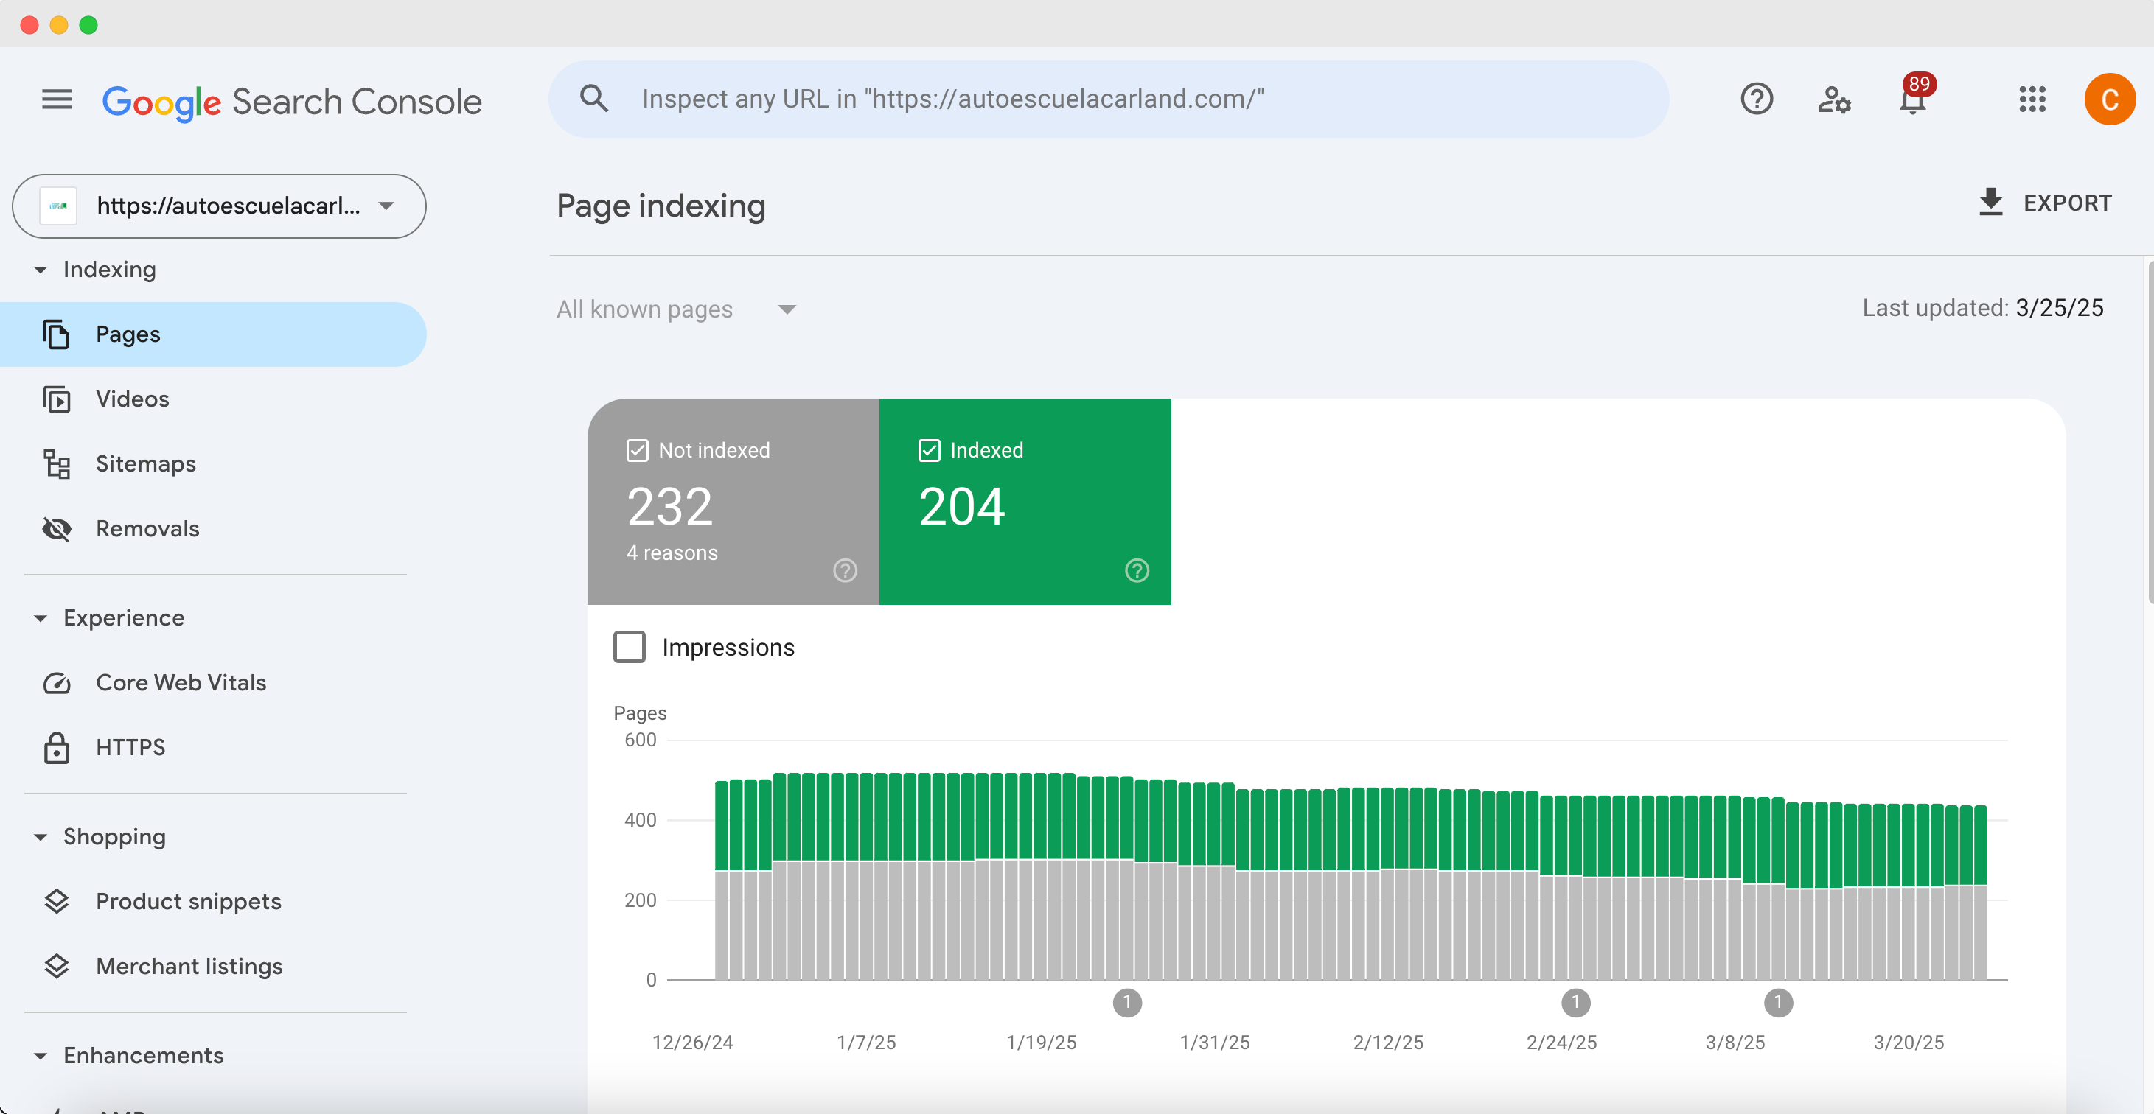This screenshot has width=2154, height=1114.
Task: Click the chart annotation marker near 3/8/25
Action: 1779,1003
